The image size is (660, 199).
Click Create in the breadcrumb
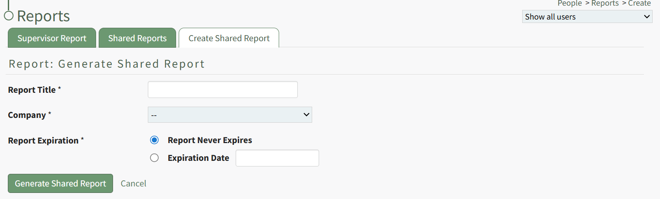click(x=639, y=3)
